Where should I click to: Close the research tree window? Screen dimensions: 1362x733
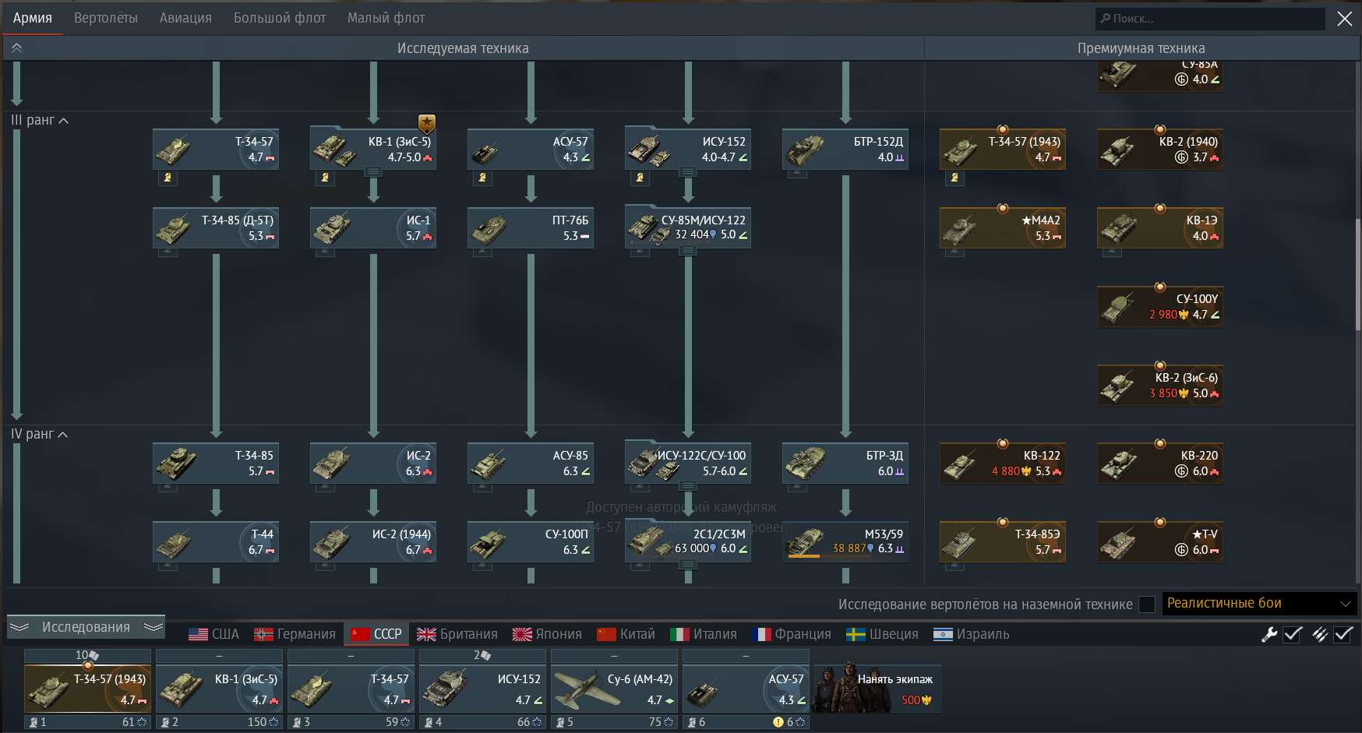[1345, 19]
